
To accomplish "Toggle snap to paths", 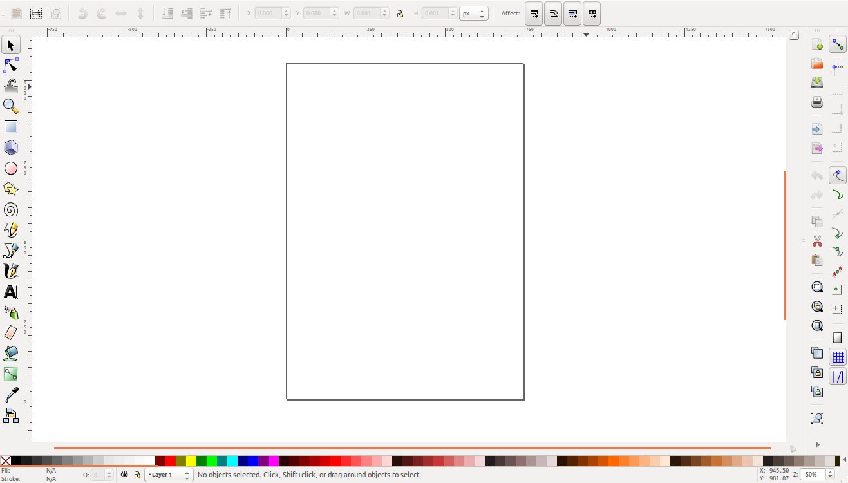I will tap(838, 194).
